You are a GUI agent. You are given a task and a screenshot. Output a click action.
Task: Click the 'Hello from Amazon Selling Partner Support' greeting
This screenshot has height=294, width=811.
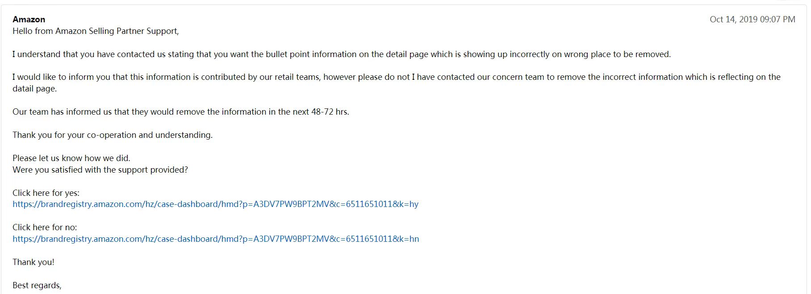96,31
